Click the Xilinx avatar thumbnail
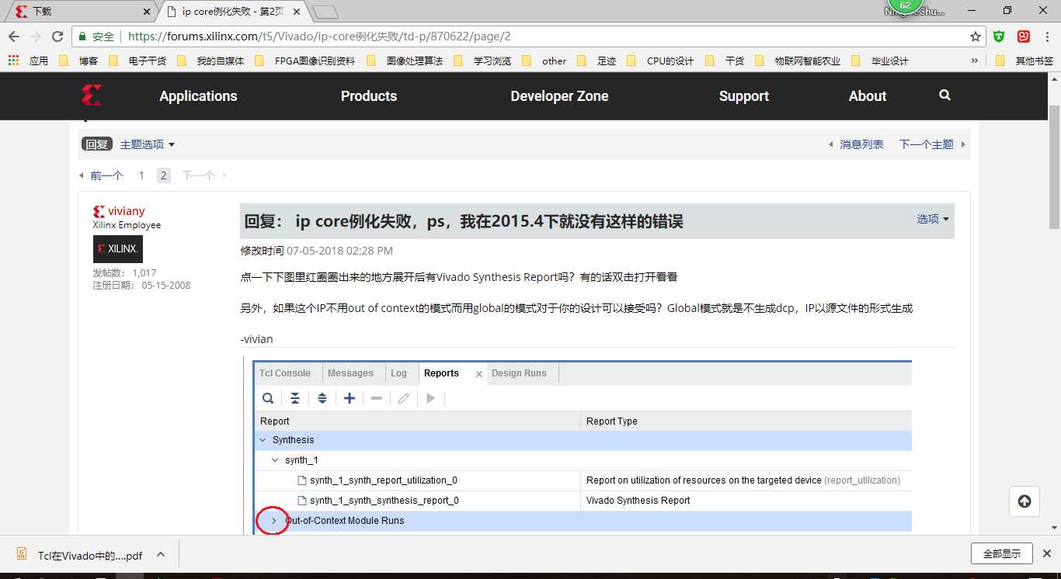 click(118, 249)
